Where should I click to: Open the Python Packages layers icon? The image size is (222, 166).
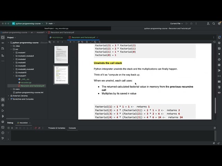(x=3, y=122)
